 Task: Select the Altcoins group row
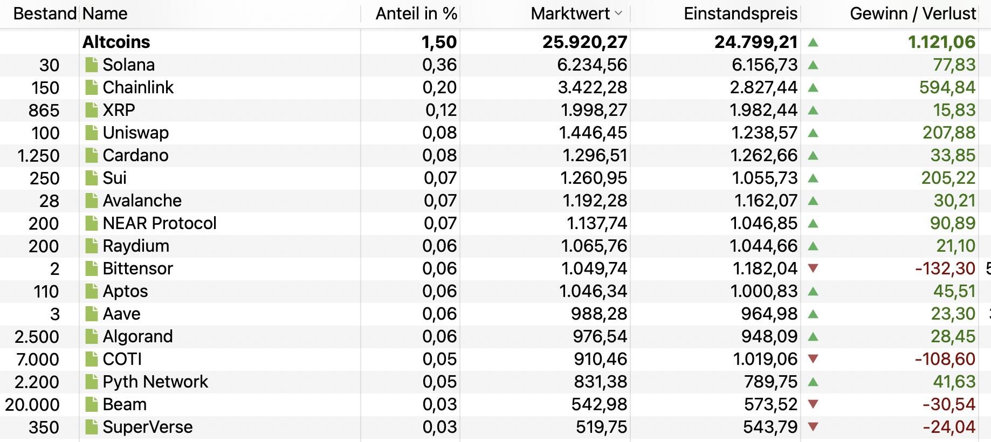pos(116,42)
